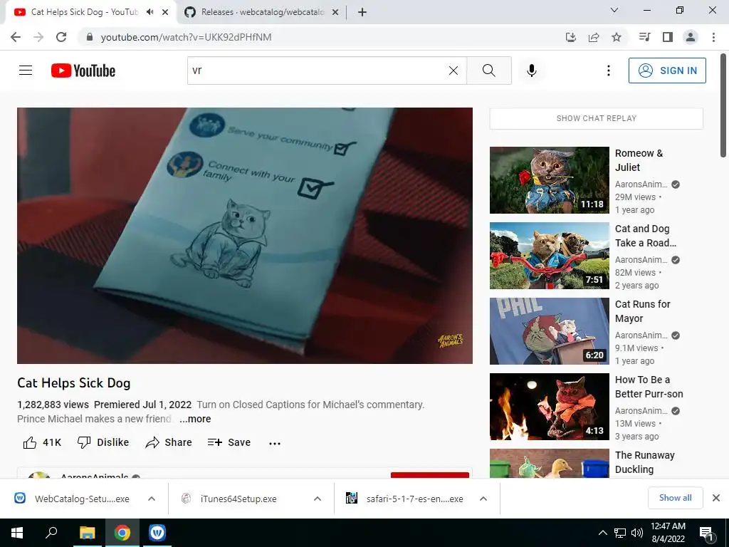
Task: Switch to the Releases webcatalog GitHub tab
Action: (263, 12)
